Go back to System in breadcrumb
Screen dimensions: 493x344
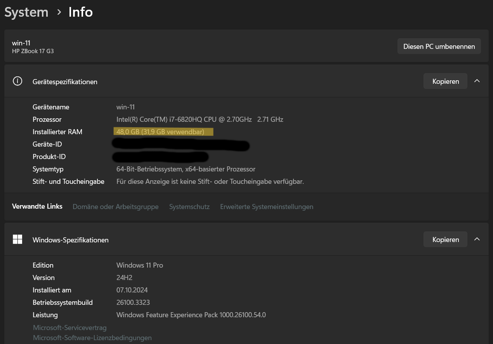[26, 12]
